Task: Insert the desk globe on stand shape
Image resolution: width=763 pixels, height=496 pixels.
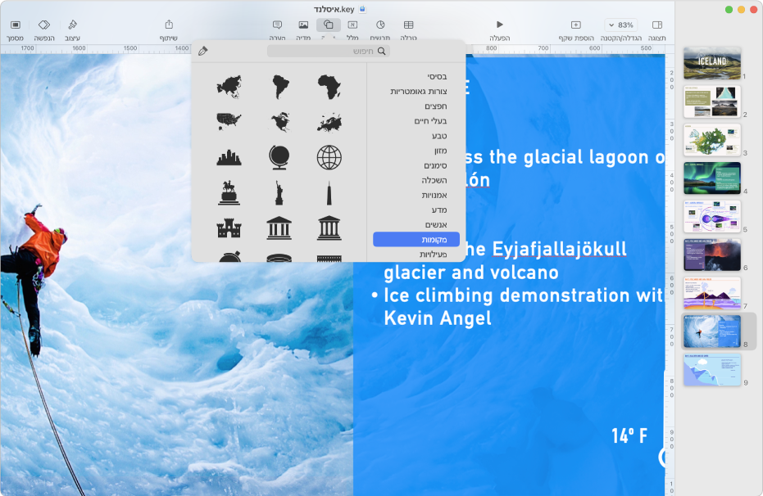Action: pos(279,157)
